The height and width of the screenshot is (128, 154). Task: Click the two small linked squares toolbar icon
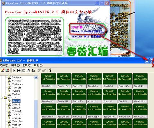pos(33,70)
